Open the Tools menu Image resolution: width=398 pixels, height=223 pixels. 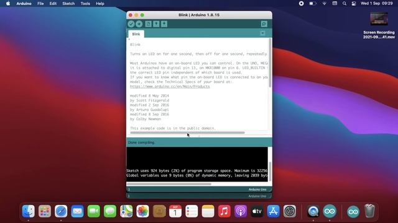coord(85,4)
